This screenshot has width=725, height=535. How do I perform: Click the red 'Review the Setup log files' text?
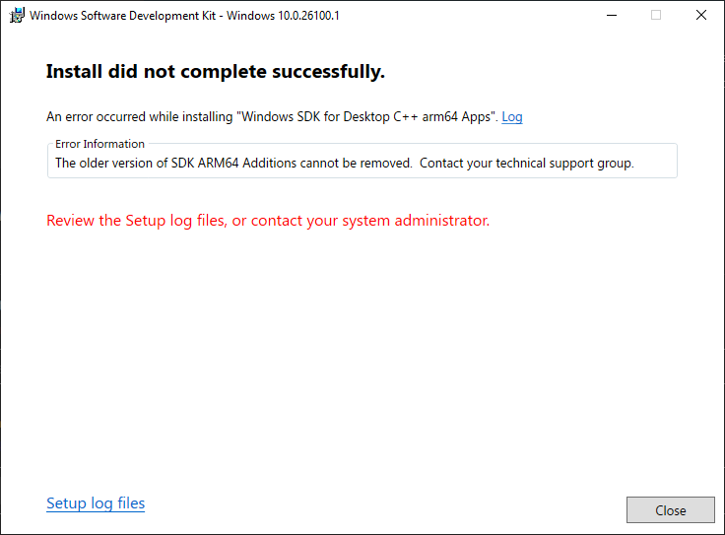(x=268, y=221)
